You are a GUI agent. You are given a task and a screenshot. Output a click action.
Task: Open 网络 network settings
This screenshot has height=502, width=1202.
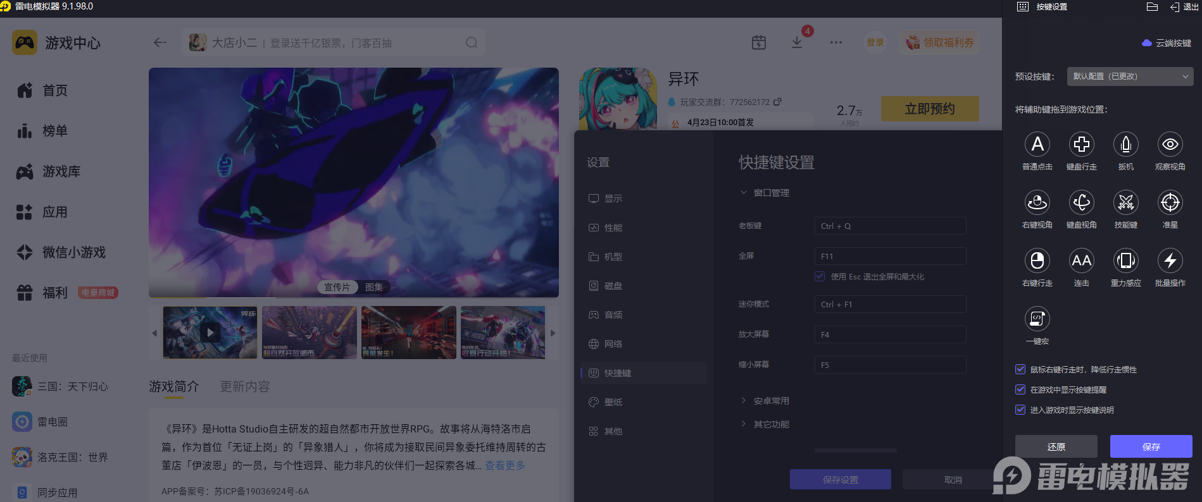click(x=644, y=344)
